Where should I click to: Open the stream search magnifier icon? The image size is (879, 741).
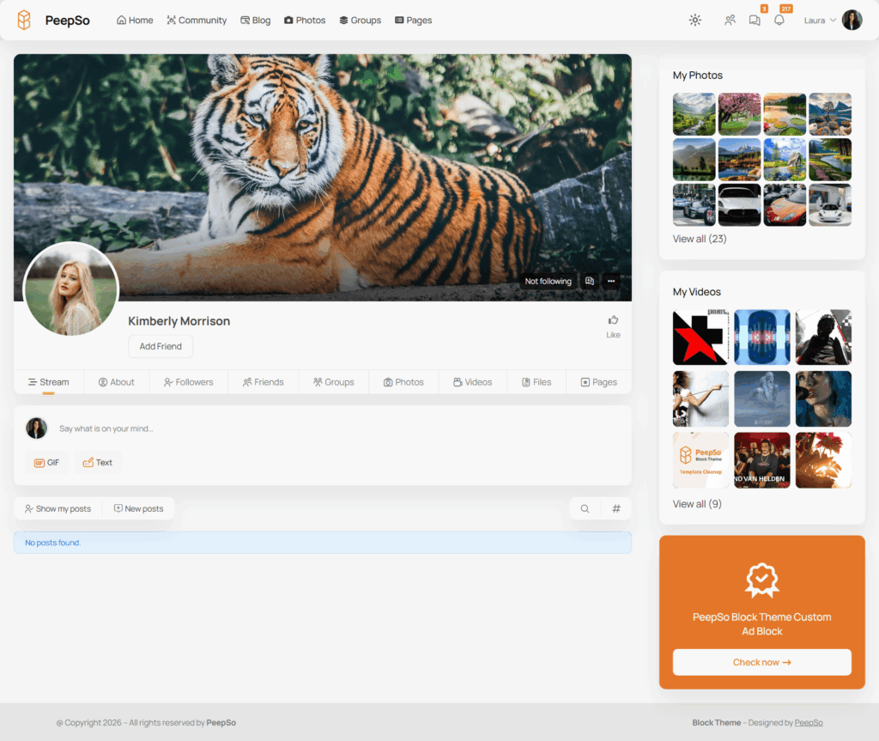[x=585, y=509]
